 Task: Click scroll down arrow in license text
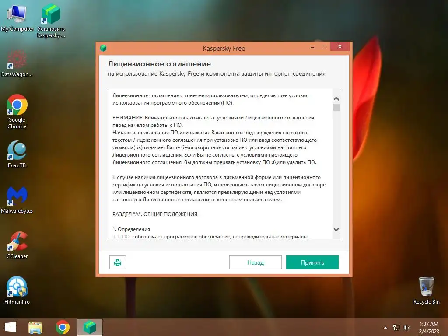pos(336,229)
